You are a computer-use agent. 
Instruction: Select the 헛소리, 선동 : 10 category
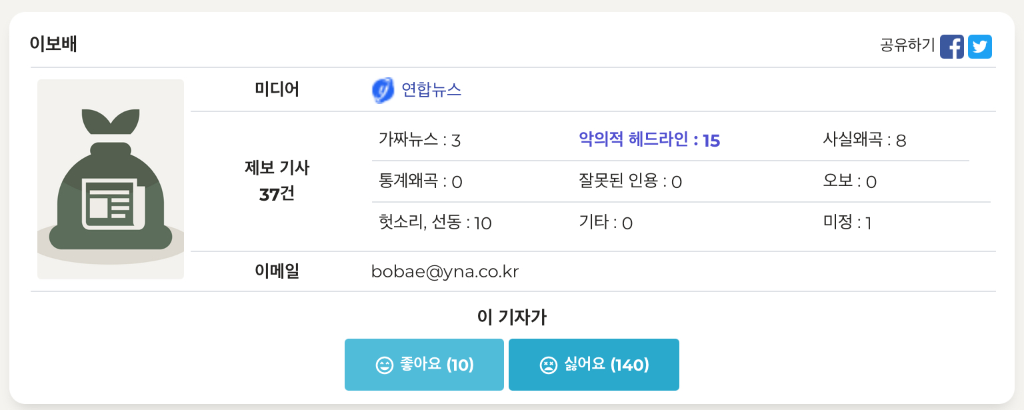point(435,223)
